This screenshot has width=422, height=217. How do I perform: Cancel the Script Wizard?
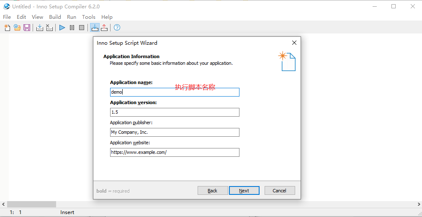(280, 191)
